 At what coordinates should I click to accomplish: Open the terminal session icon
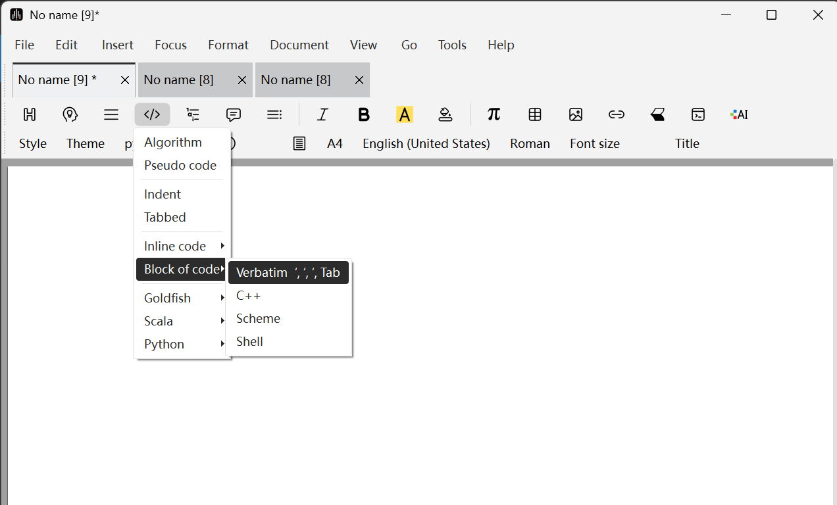[698, 114]
